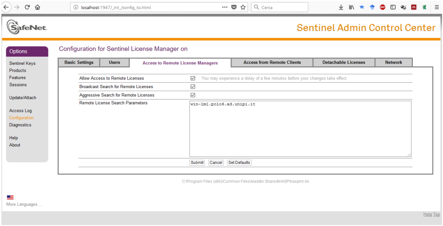This screenshot has height=226, width=443.
Task: Open the Library bookshelf icon
Action: click(351, 8)
